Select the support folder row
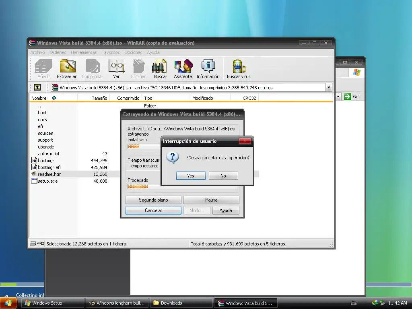Viewport: 412px width, 309px height. tap(45, 140)
